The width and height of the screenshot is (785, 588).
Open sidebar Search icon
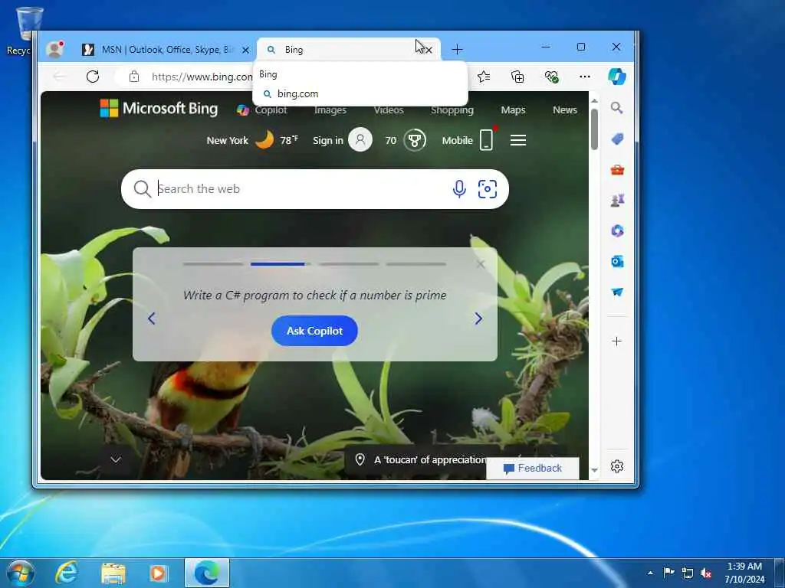coord(617,107)
